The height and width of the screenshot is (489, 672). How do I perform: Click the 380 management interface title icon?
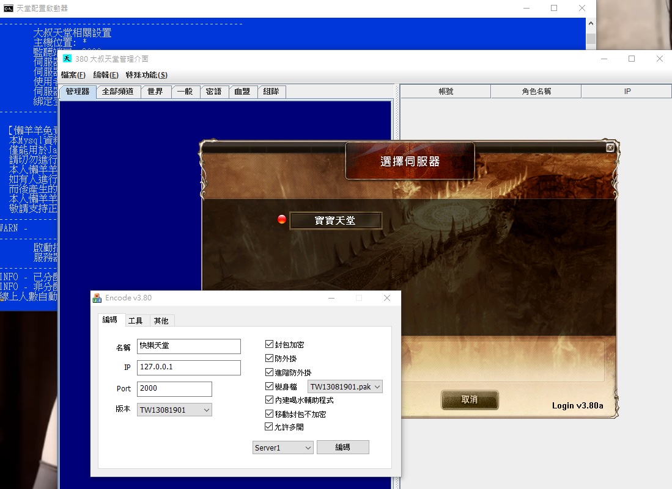click(x=67, y=59)
